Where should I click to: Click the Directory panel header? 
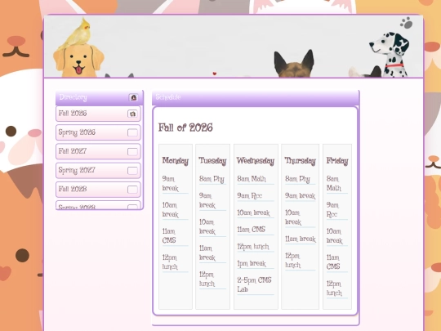[x=100, y=98]
